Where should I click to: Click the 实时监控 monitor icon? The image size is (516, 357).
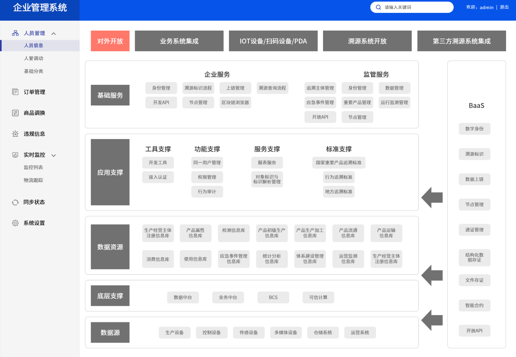click(15, 155)
